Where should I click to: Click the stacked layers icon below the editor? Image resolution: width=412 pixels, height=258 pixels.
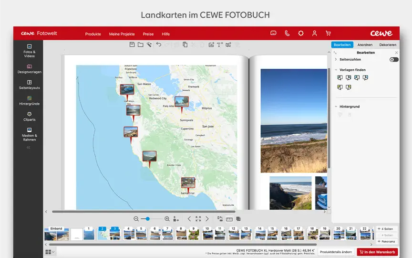click(x=238, y=219)
